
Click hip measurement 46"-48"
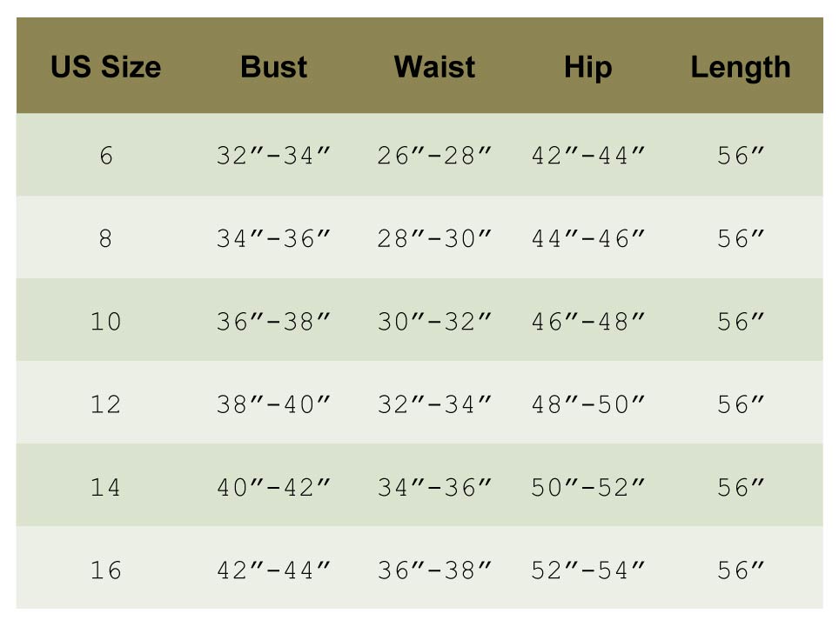pyautogui.click(x=588, y=322)
